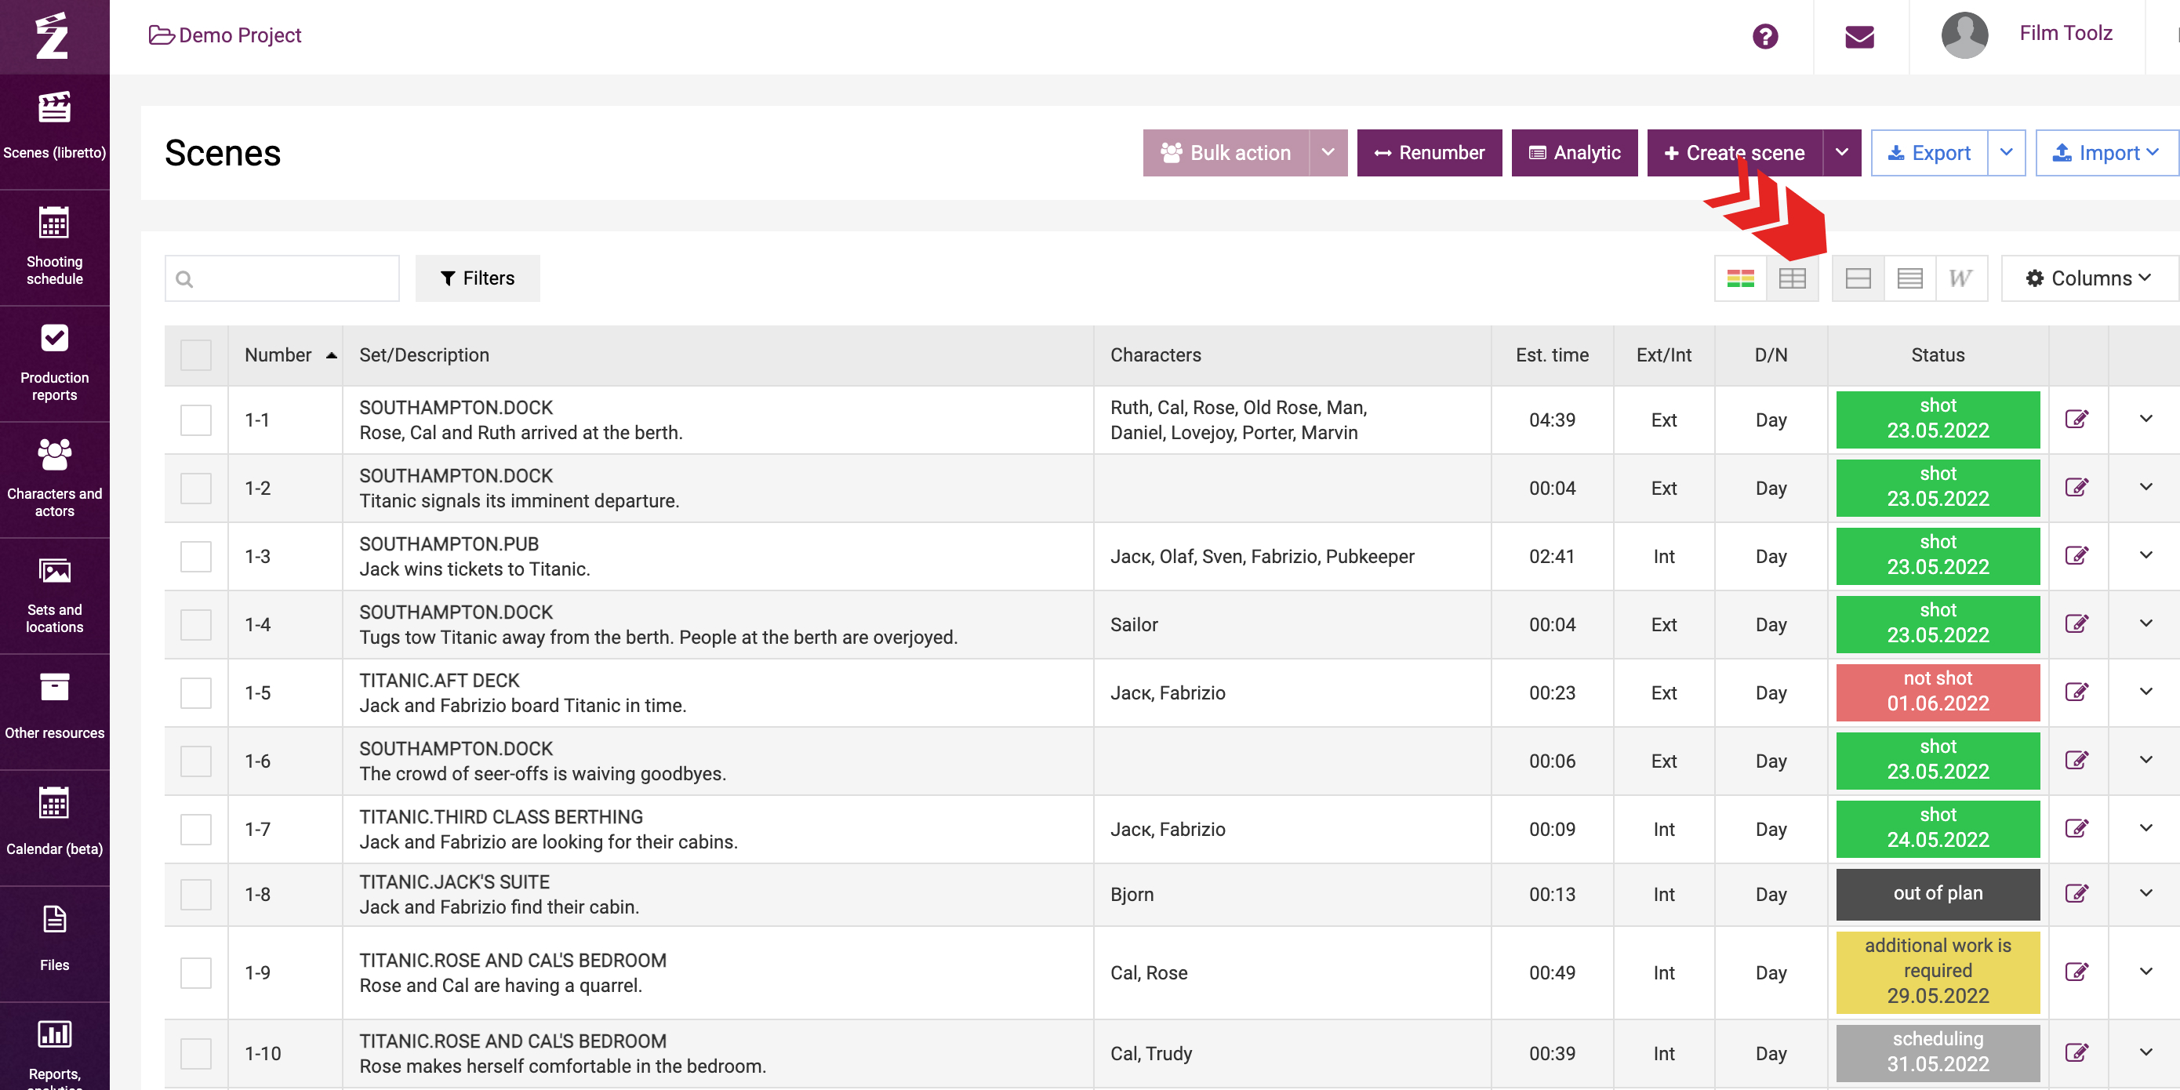Open the Columns settings dropdown
This screenshot has width=2180, height=1090.
coord(2088,278)
